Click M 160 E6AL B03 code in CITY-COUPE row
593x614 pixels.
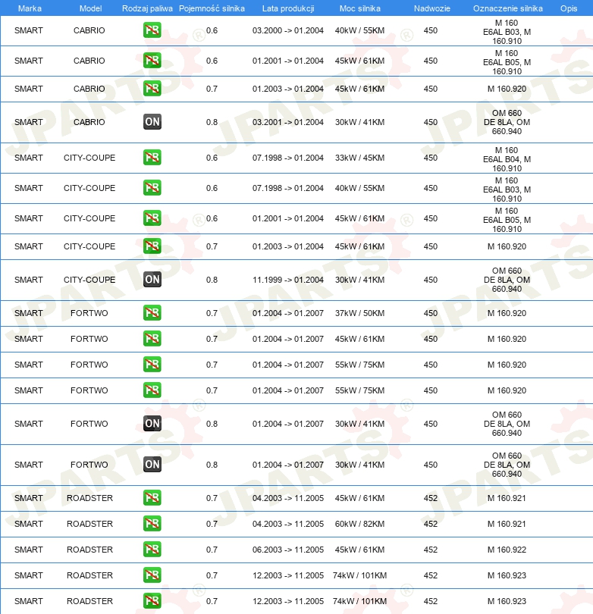tap(507, 190)
